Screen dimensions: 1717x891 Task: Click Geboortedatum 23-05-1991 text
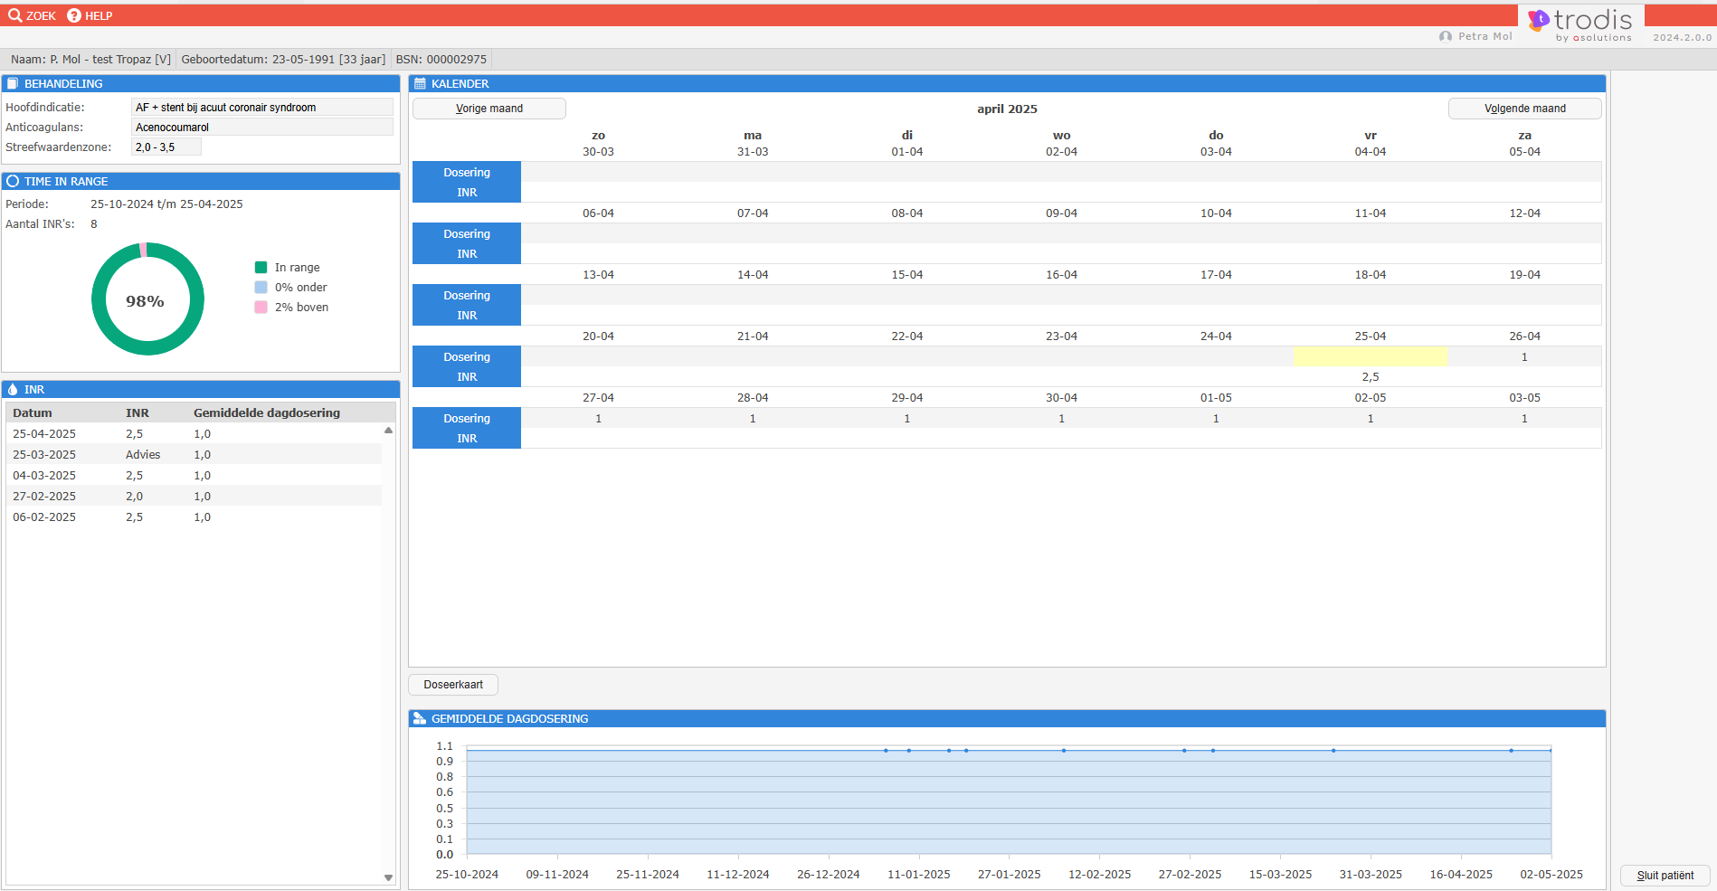283,59
